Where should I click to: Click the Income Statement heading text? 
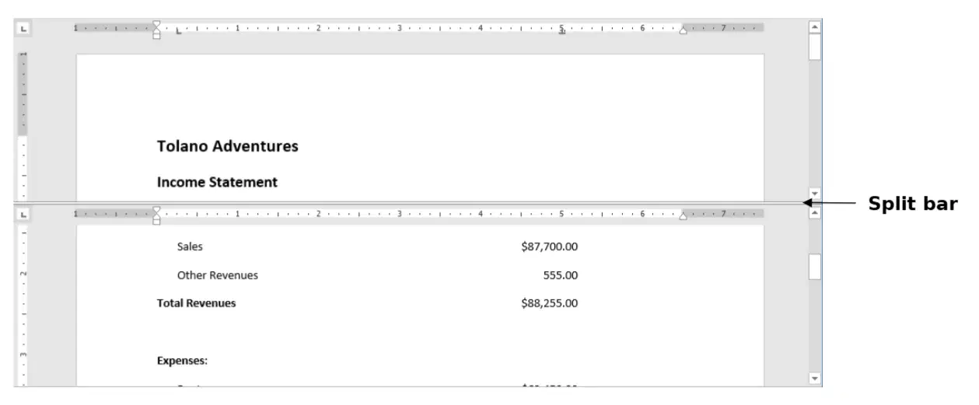pos(217,182)
